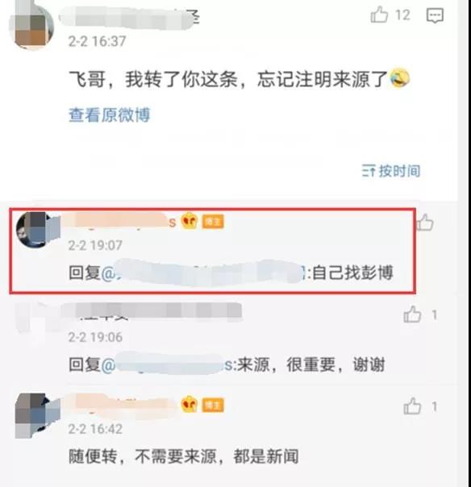
Task: Like the reply posted at 19:07
Action: (424, 223)
